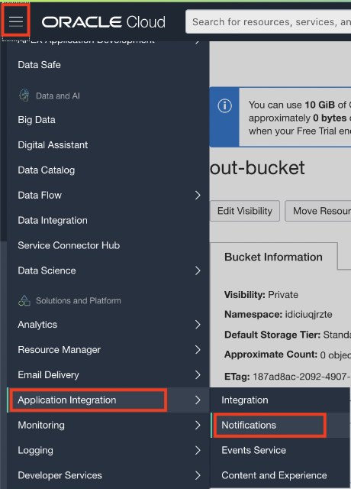Screen dimensions: 351x489
Task: Click the out-bucket page title
Action: 257,168
